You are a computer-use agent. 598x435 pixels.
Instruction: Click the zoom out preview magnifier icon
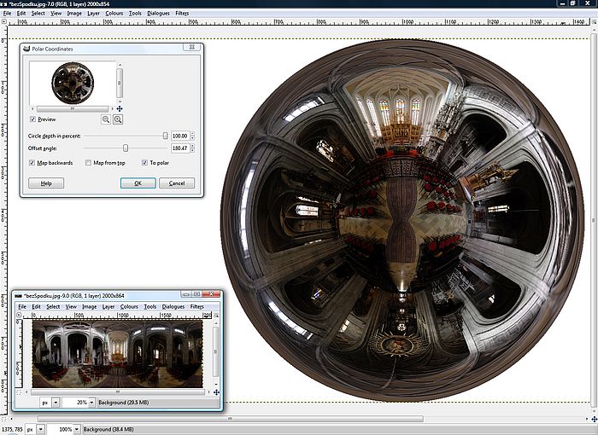coord(106,119)
